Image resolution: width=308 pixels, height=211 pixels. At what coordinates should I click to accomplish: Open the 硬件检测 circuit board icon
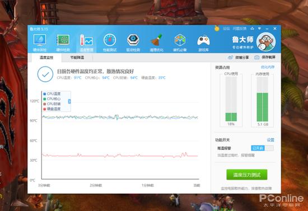[63, 43]
